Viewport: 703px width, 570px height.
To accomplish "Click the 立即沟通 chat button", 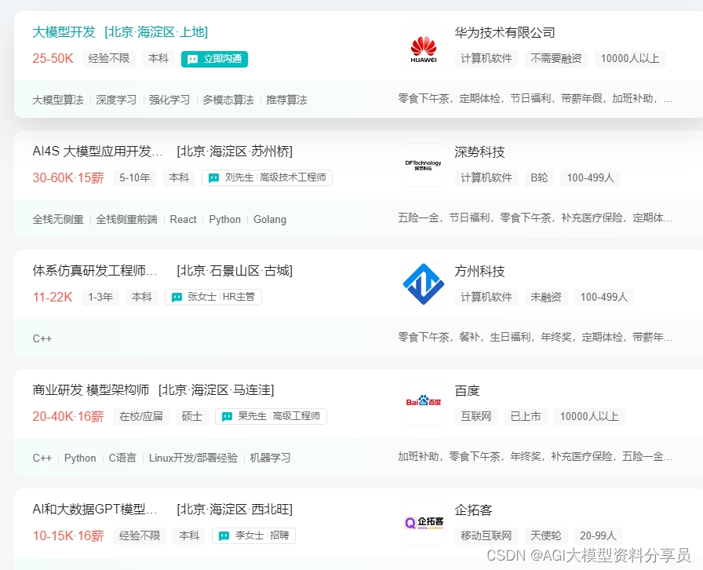I will click(x=214, y=59).
